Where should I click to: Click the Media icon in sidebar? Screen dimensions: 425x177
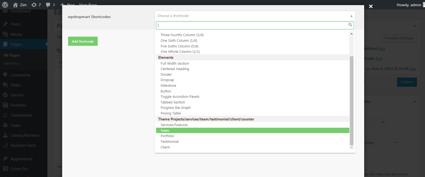5,34
